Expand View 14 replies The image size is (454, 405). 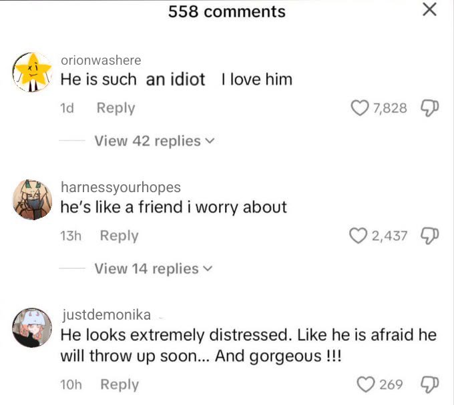(153, 269)
